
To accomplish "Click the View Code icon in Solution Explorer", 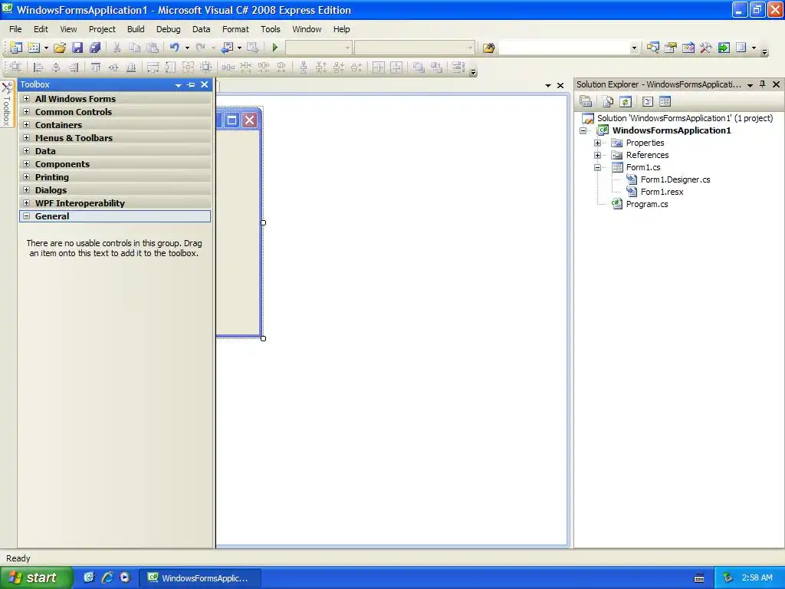I will 648,102.
